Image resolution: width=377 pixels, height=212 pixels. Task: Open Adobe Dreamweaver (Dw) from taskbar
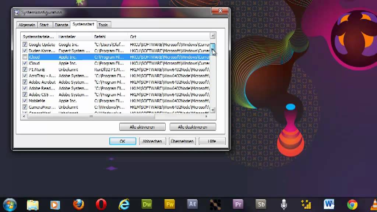pyautogui.click(x=147, y=205)
